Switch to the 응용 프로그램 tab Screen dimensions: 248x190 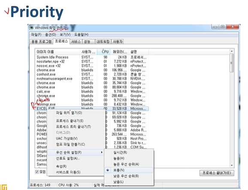point(42,42)
